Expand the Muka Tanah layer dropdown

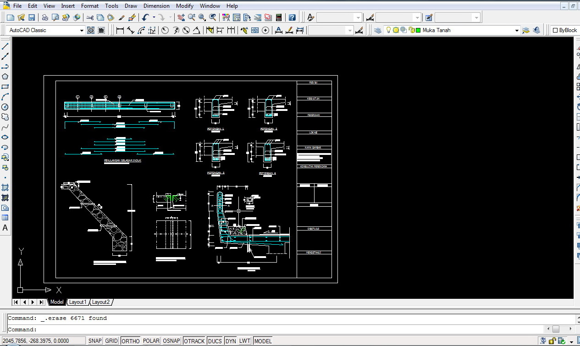[517, 30]
